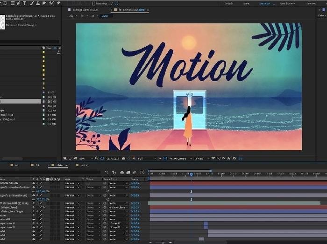
Task: Click the Stretch value of the MOTION DESIGN layer
Action: pos(135,183)
